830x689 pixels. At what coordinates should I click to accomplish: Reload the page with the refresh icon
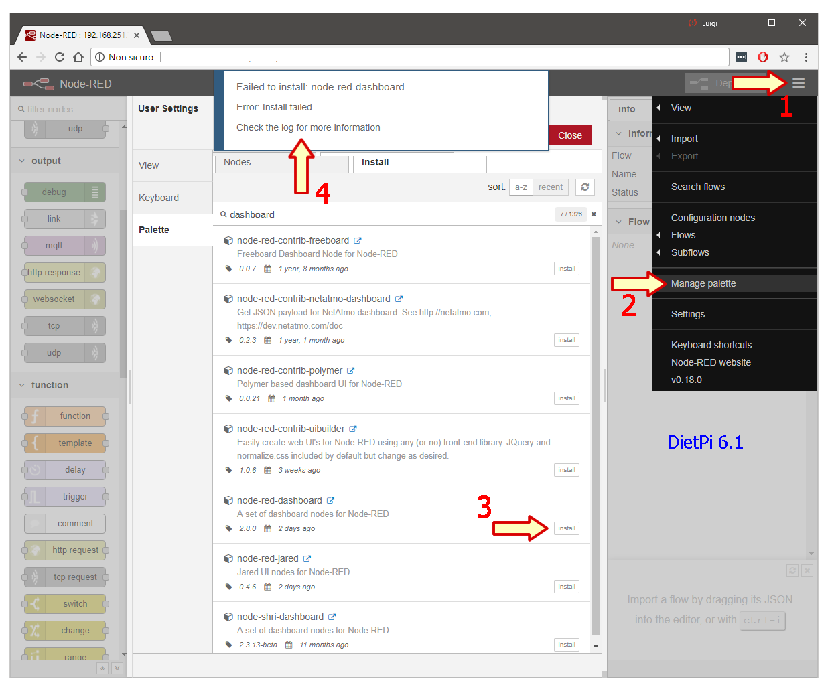60,57
